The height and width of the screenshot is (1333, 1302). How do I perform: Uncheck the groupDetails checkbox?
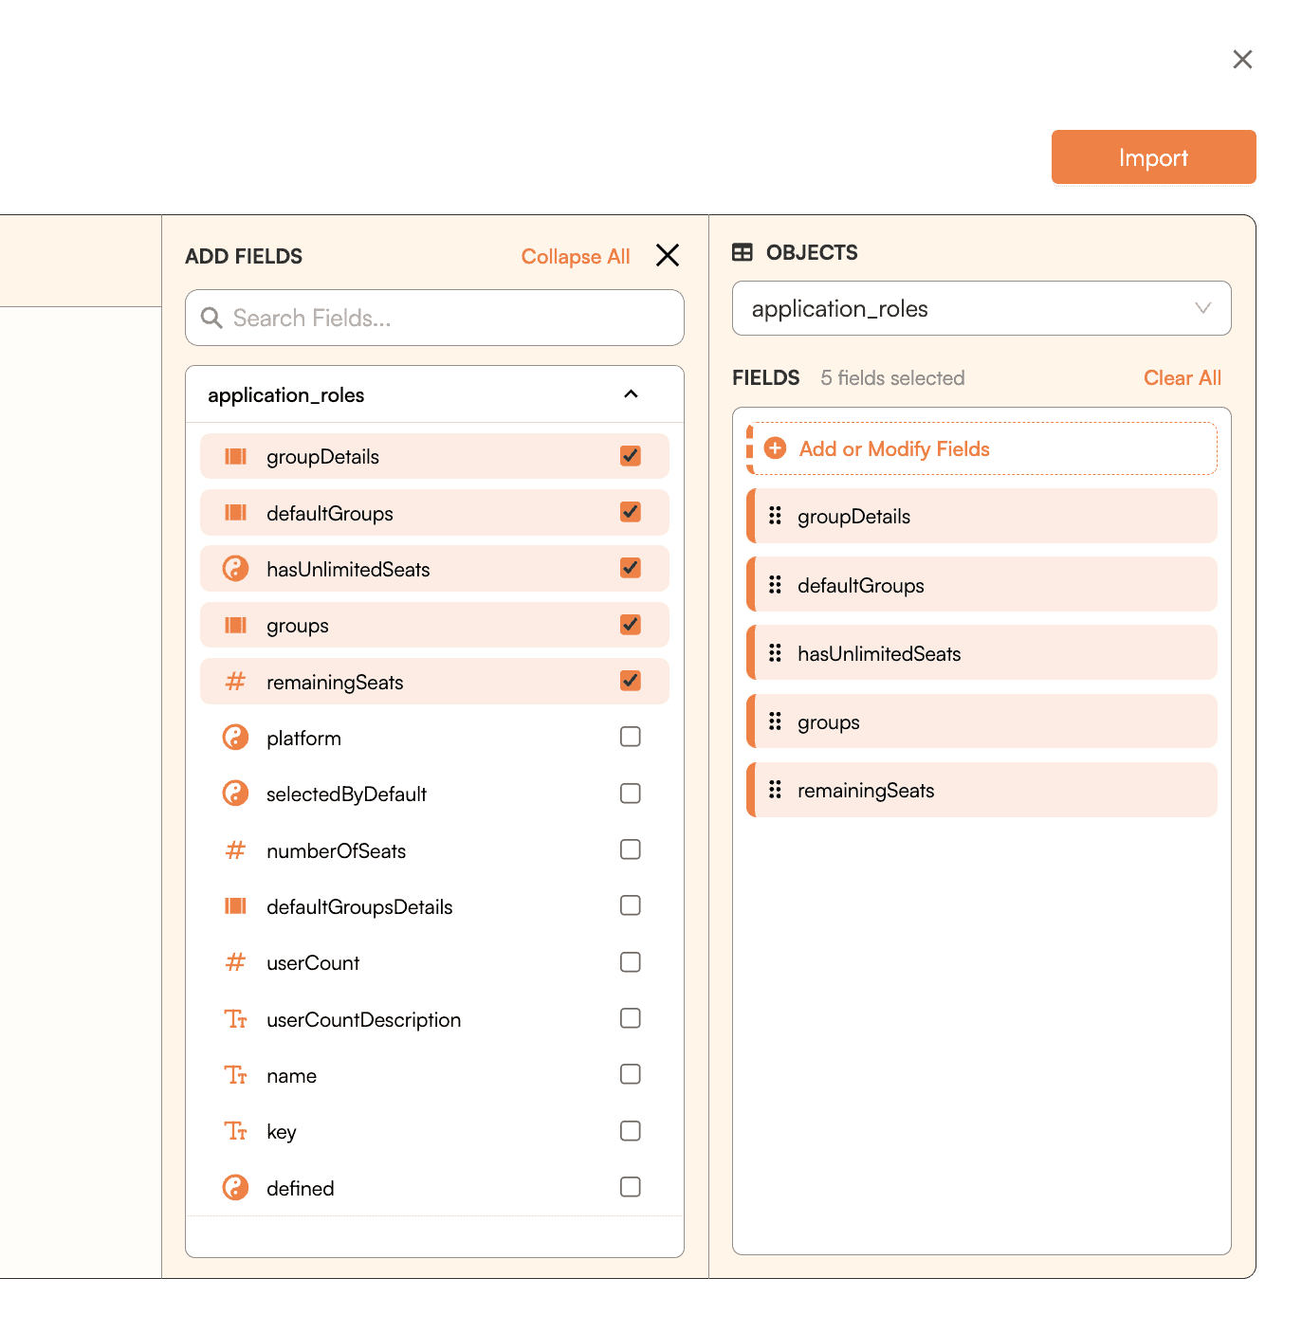coord(631,456)
